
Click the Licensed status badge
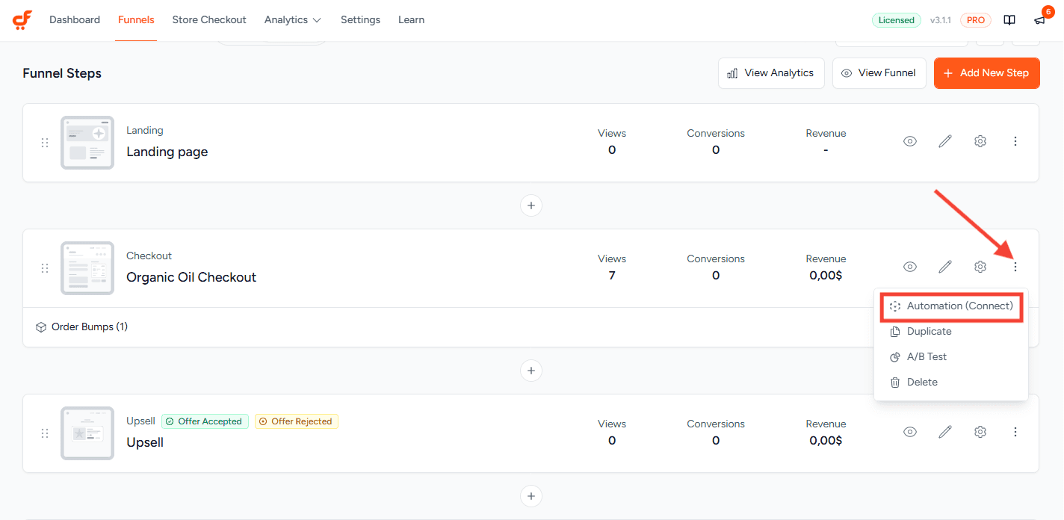tap(897, 20)
